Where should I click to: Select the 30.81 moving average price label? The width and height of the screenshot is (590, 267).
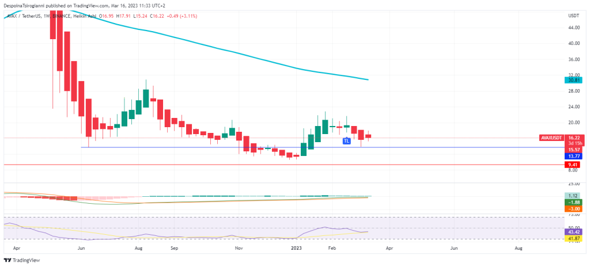tap(573, 82)
